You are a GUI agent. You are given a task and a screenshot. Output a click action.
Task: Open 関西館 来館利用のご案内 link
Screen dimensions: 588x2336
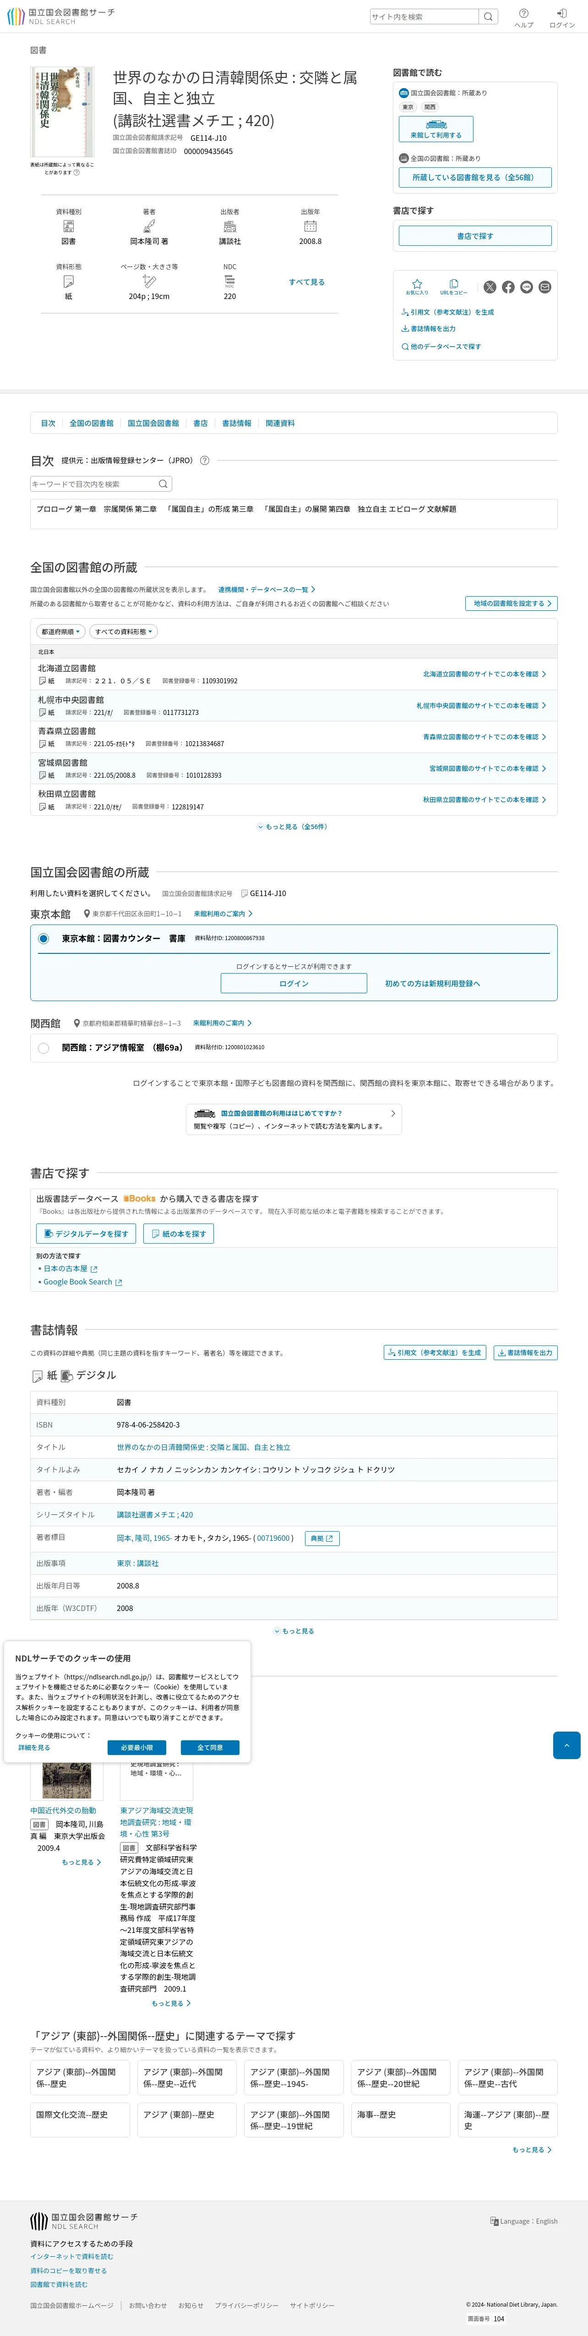click(223, 1023)
